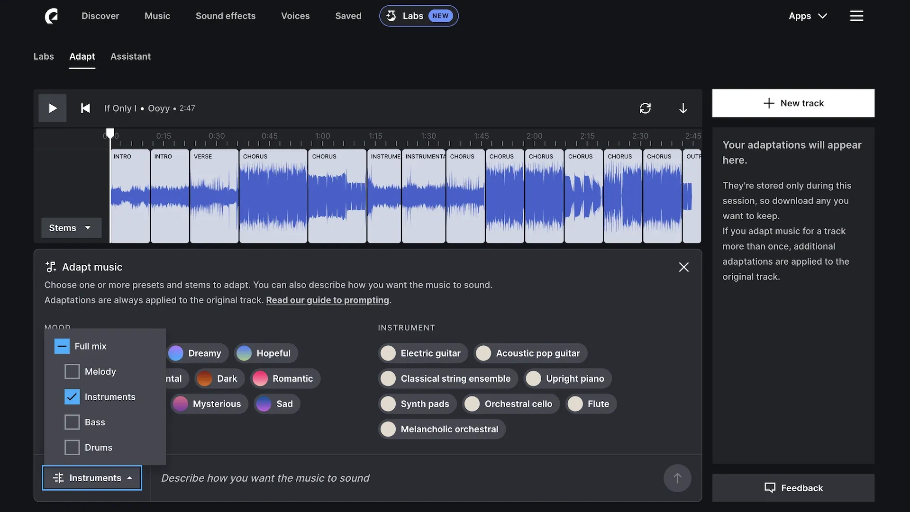Collapse the Instruments stem selector dropdown
This screenshot has height=512, width=910.
click(92, 478)
